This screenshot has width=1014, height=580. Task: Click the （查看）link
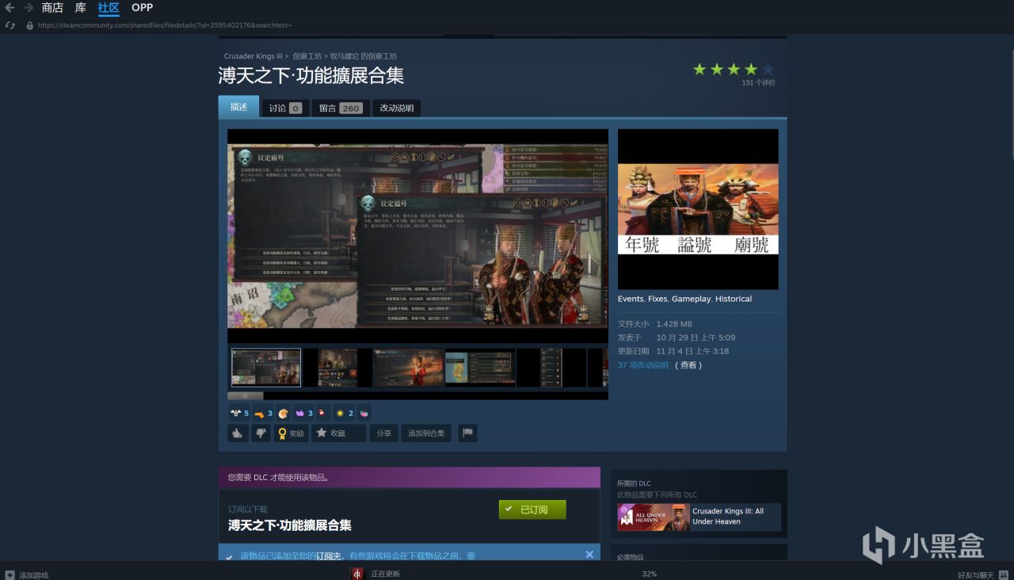click(x=688, y=365)
